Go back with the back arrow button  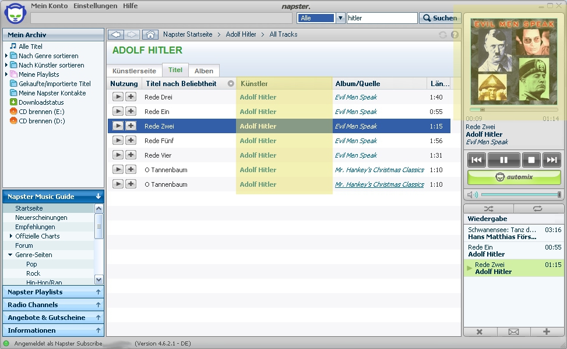[116, 35]
